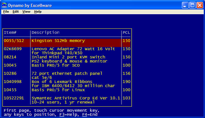Screen dimensions: 205x118
Task: Click 'for Thinkpad T40/R50' line
Action: click(x=57, y=53)
